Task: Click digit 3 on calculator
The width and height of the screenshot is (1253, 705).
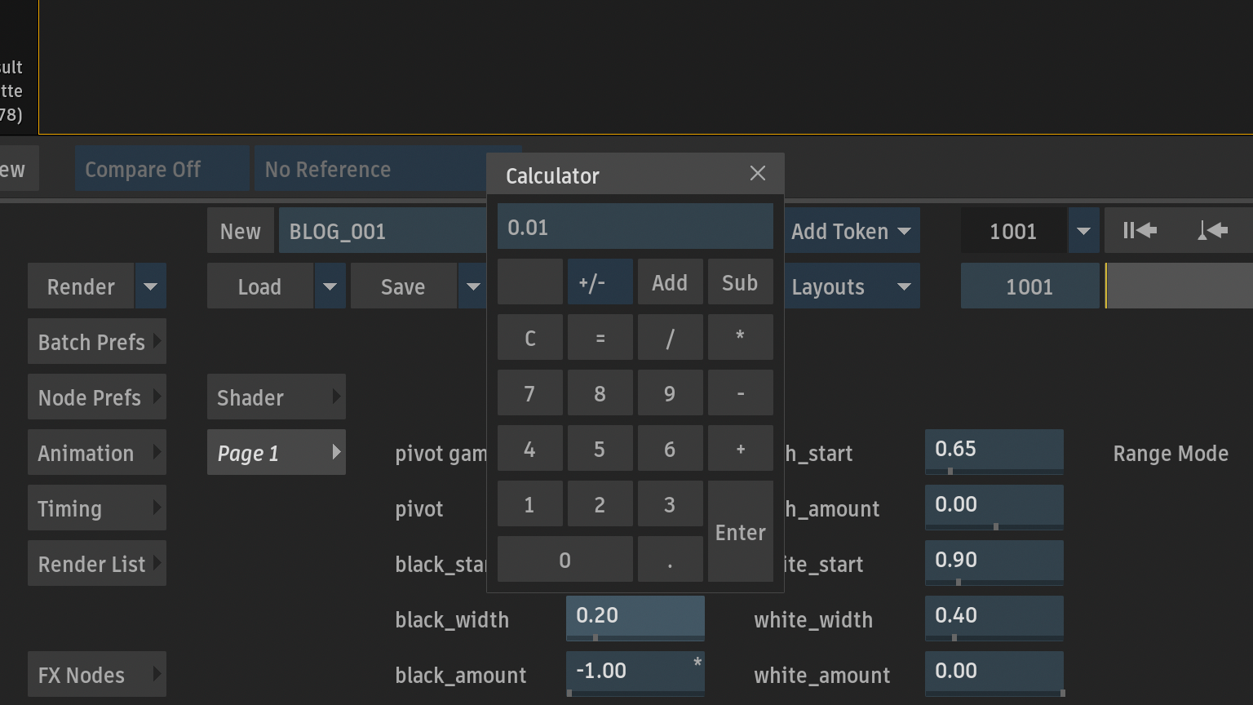Action: click(x=671, y=504)
